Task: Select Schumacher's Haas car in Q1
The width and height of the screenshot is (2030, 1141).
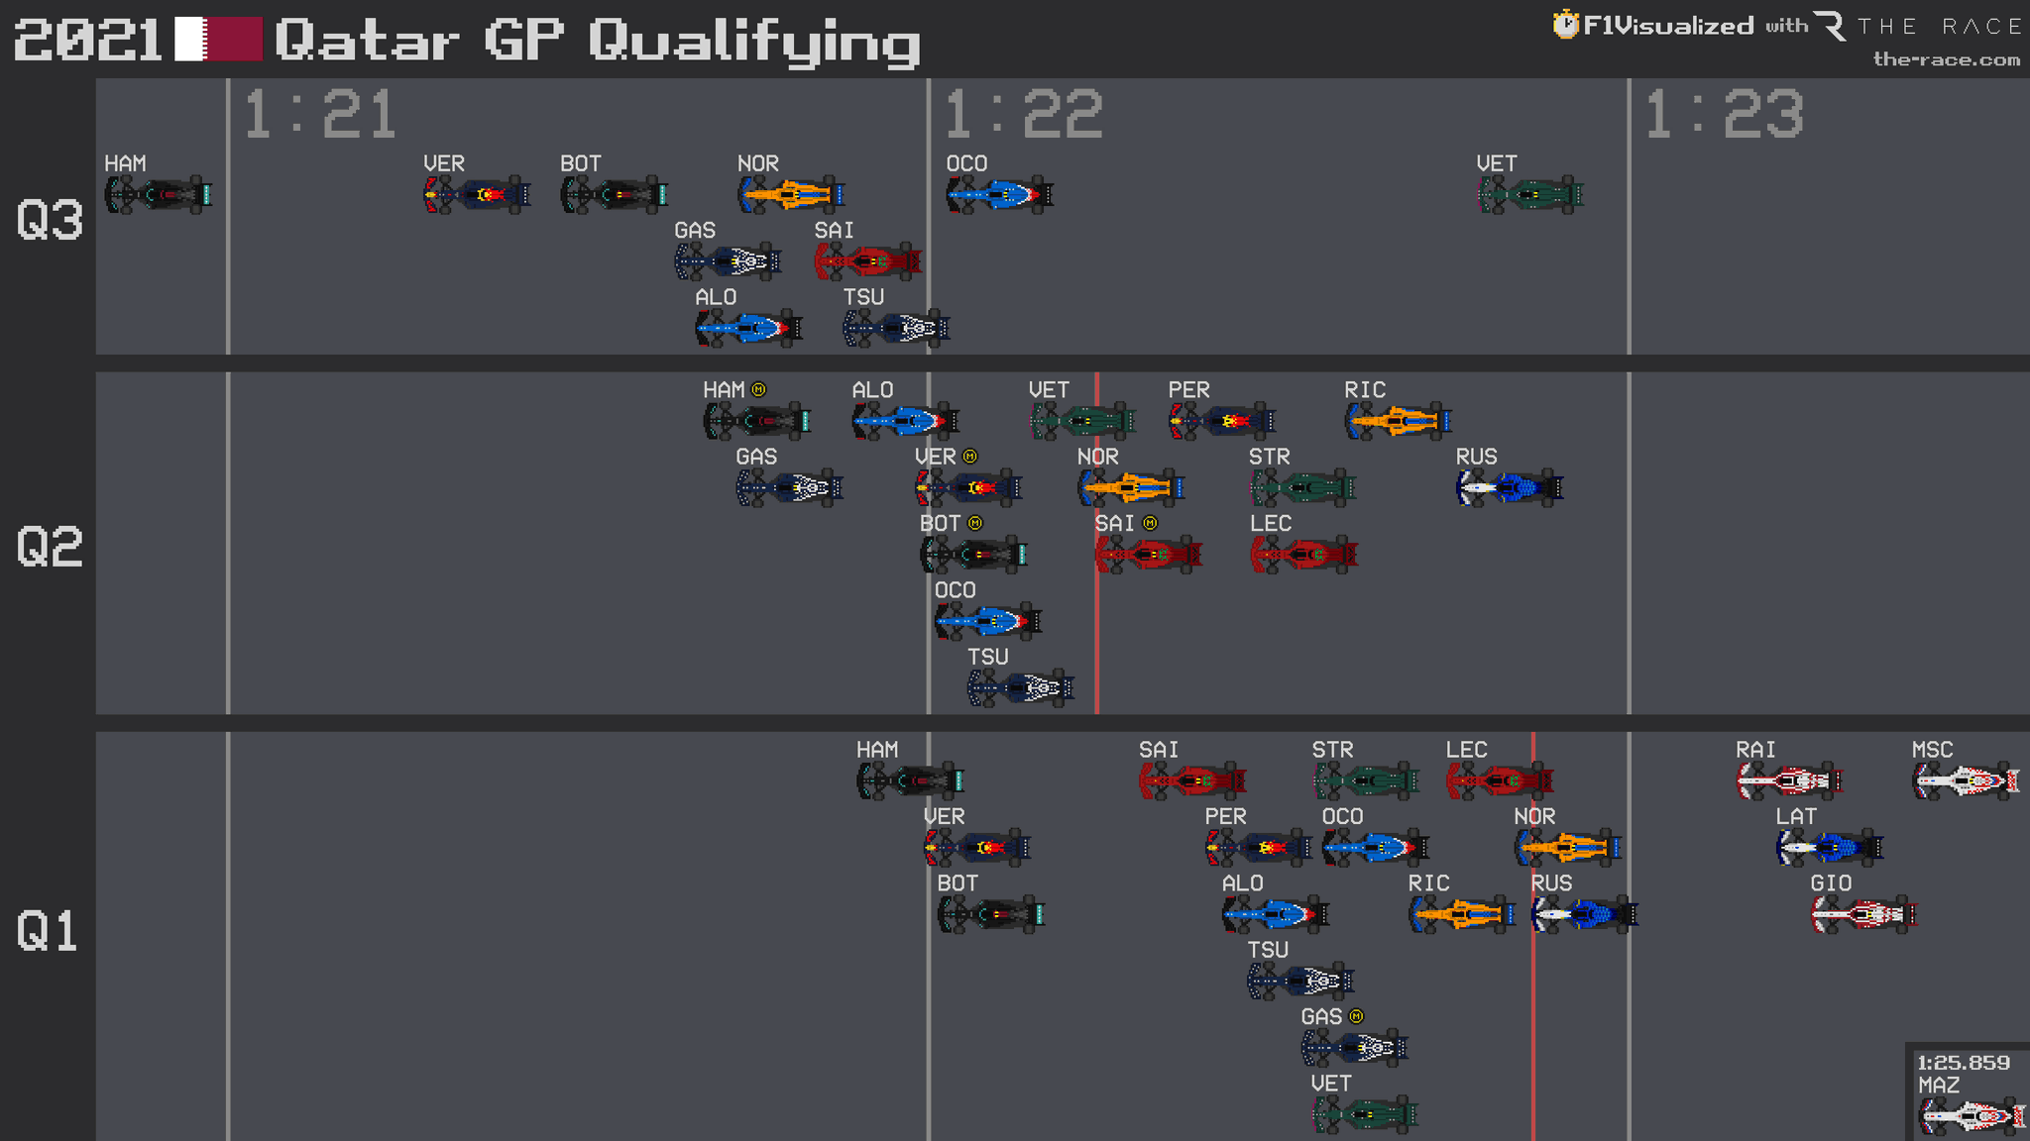Action: pyautogui.click(x=1965, y=780)
